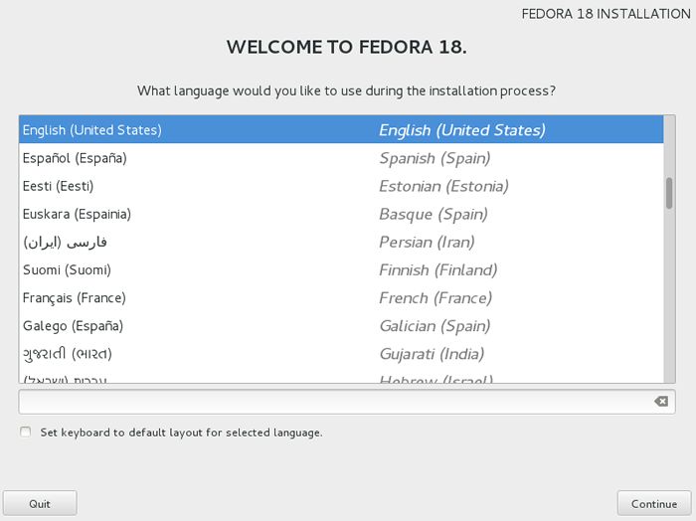This screenshot has width=696, height=521.
Task: Click the scrollbar track below the thumb
Action: [669, 295]
